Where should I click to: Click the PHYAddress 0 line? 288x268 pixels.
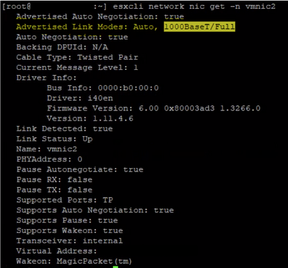coord(49,159)
